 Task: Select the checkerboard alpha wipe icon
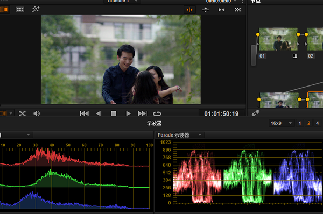pyautogui.click(x=237, y=10)
